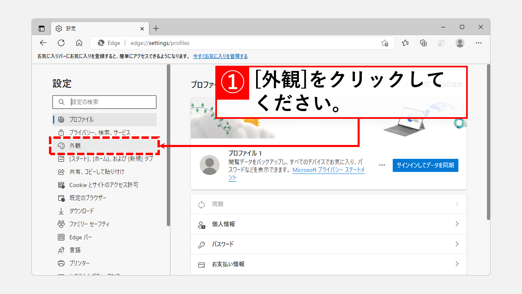This screenshot has width=522, height=294.
Task: Select プロファイル in the settings sidebar
Action: point(104,120)
